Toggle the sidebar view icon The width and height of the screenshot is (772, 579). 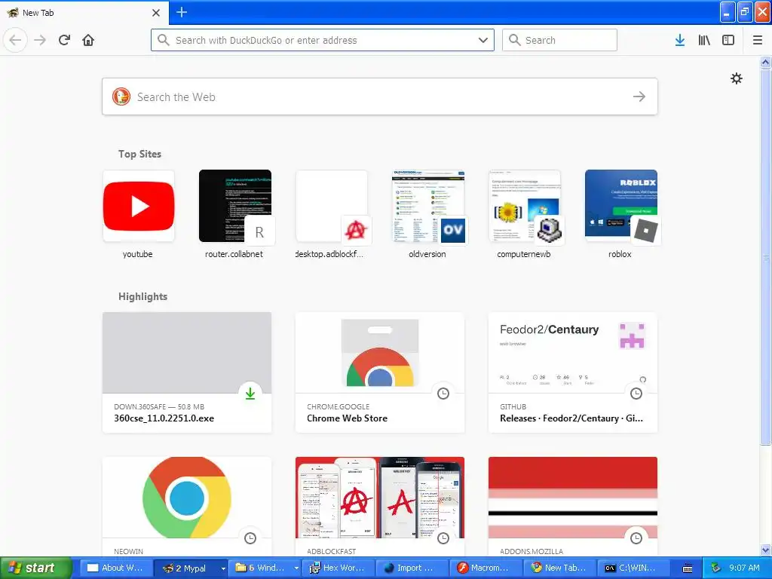[x=728, y=40]
